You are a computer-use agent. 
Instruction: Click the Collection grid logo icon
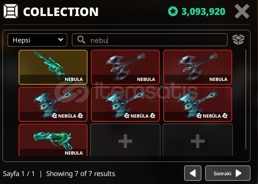point(11,11)
